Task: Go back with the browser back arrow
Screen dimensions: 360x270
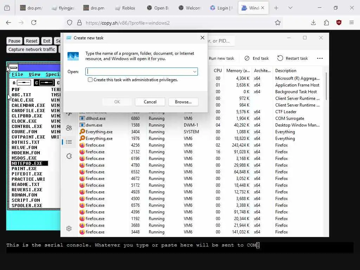Action: (x=8, y=22)
